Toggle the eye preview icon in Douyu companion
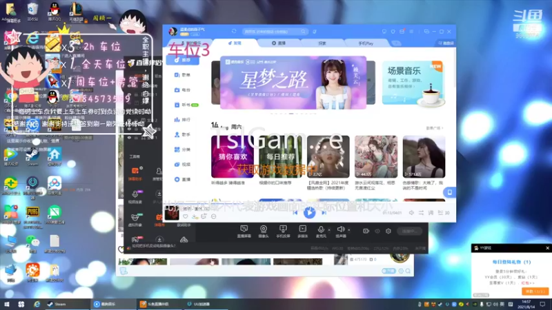The width and height of the screenshot is (552, 310). coord(377,231)
